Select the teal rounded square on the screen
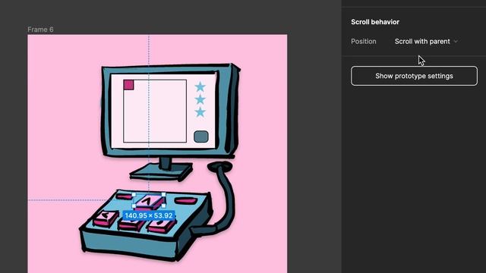 (200, 136)
